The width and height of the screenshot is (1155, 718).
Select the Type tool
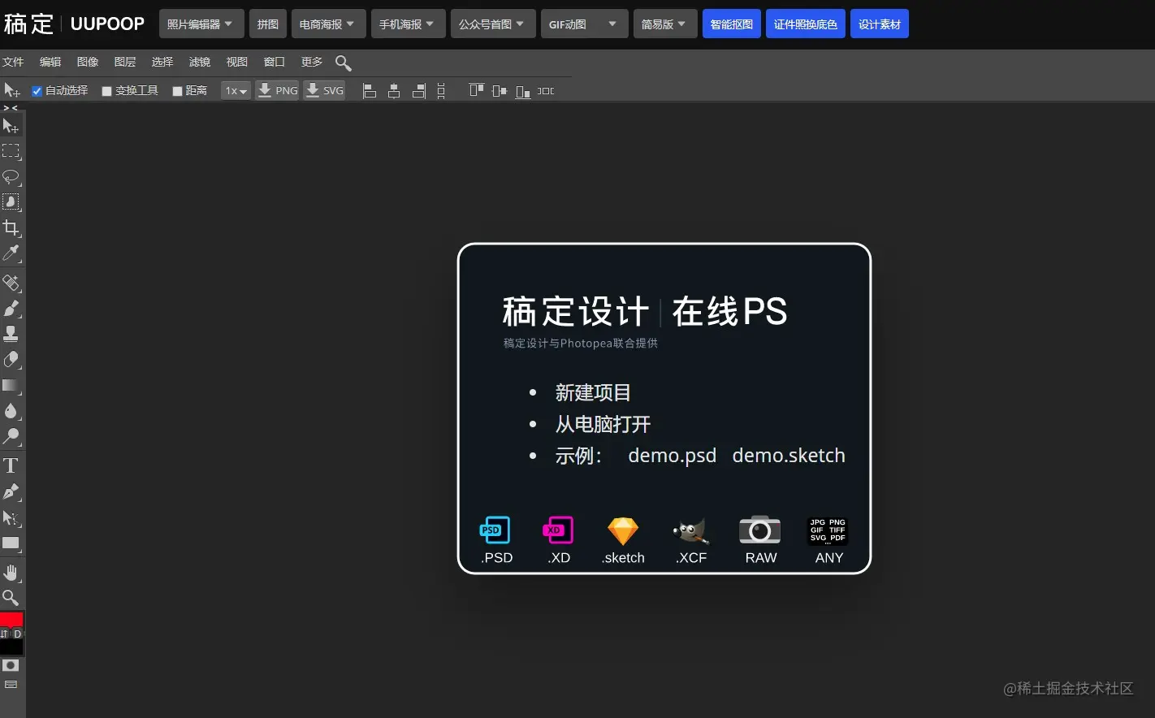[11, 465]
